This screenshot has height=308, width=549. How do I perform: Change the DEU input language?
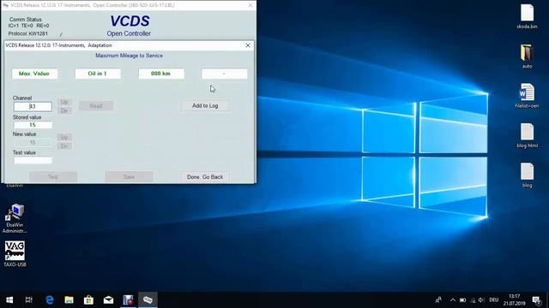tap(494, 300)
